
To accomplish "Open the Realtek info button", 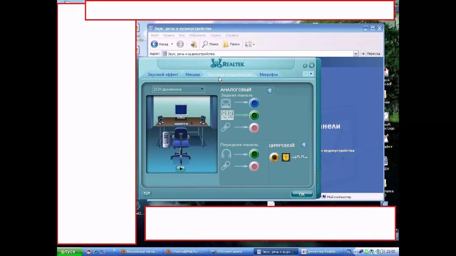I will [147, 193].
